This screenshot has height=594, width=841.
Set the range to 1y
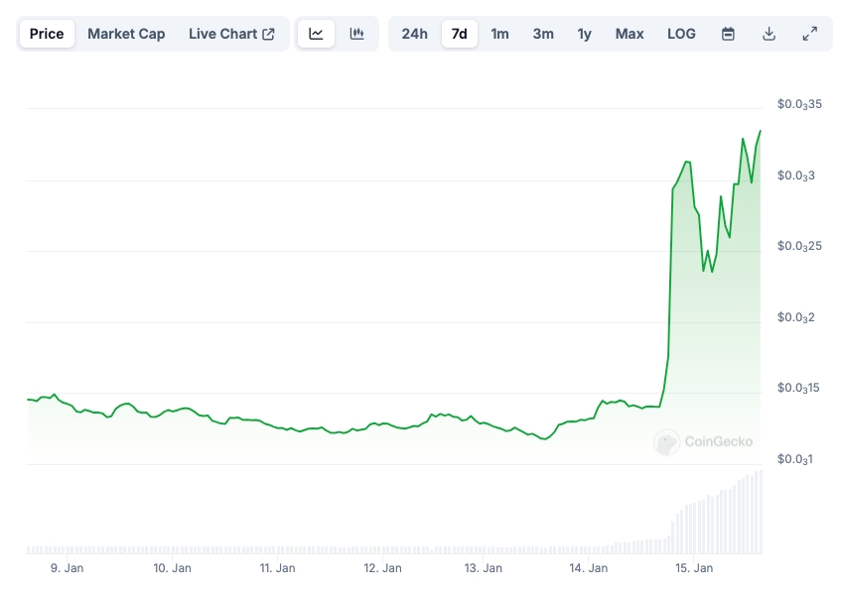click(584, 34)
